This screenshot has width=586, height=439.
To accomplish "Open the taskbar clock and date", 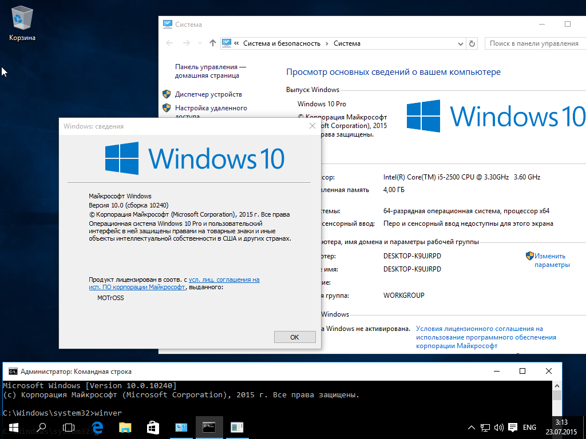I will point(561,428).
